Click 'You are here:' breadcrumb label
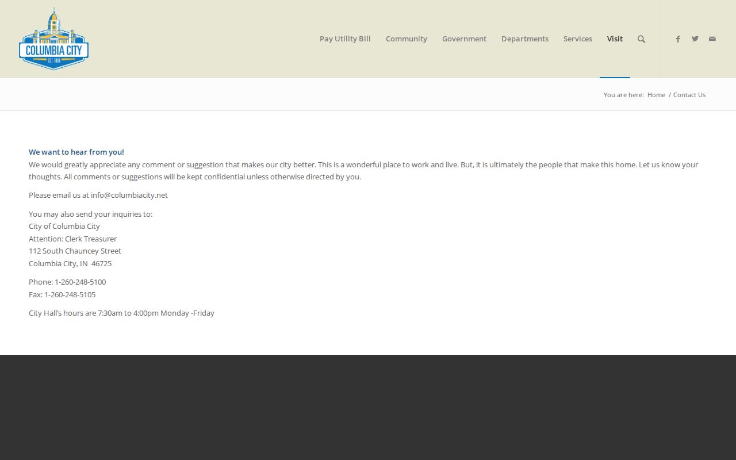Screen dimensions: 736x460 point(624,95)
